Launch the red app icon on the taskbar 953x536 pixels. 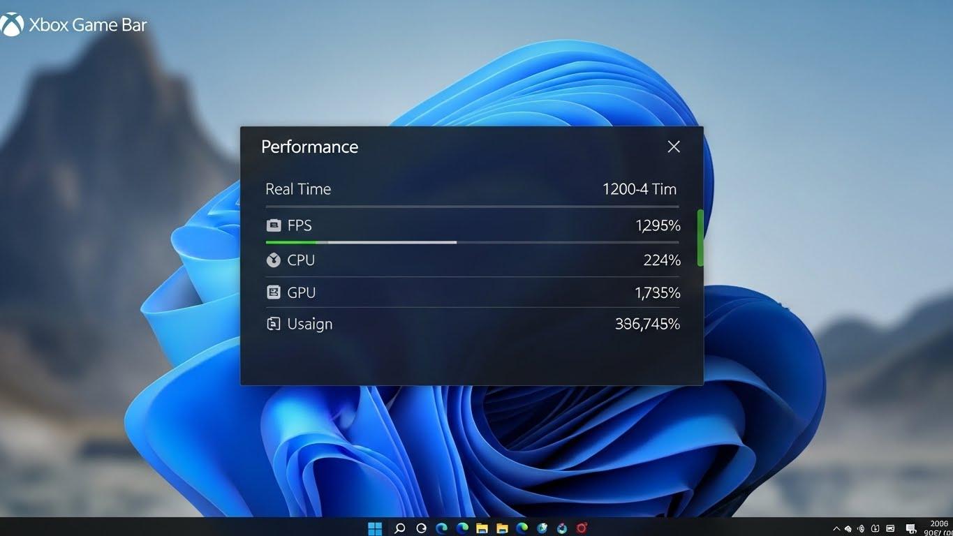580,528
